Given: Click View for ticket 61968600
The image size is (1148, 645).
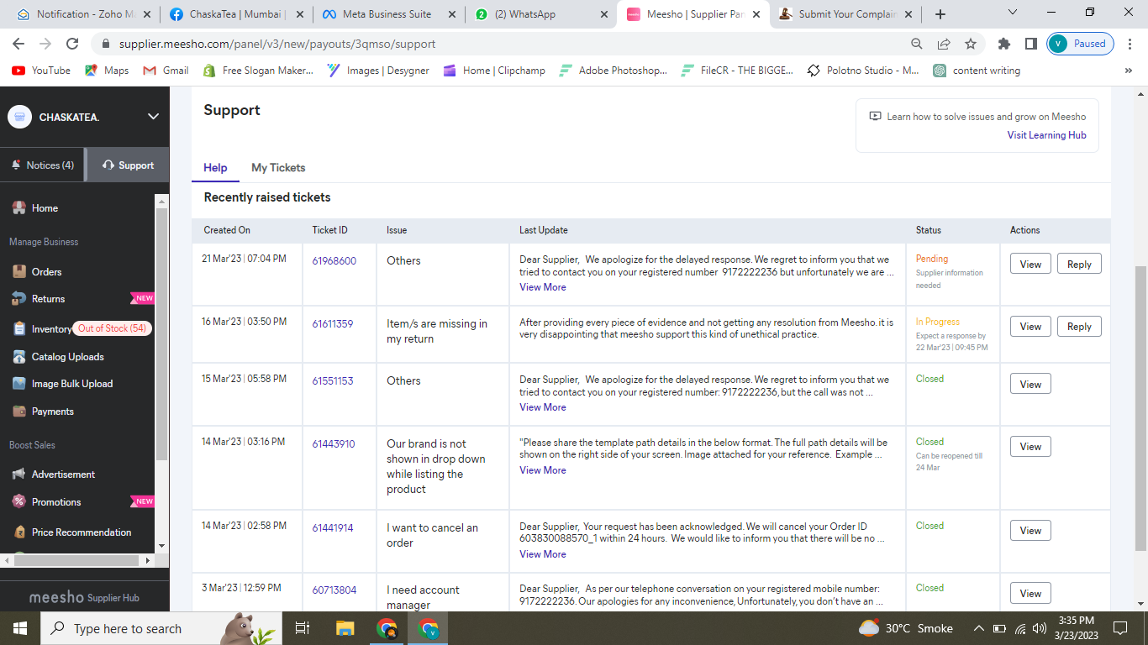Looking at the screenshot, I should coord(1030,265).
